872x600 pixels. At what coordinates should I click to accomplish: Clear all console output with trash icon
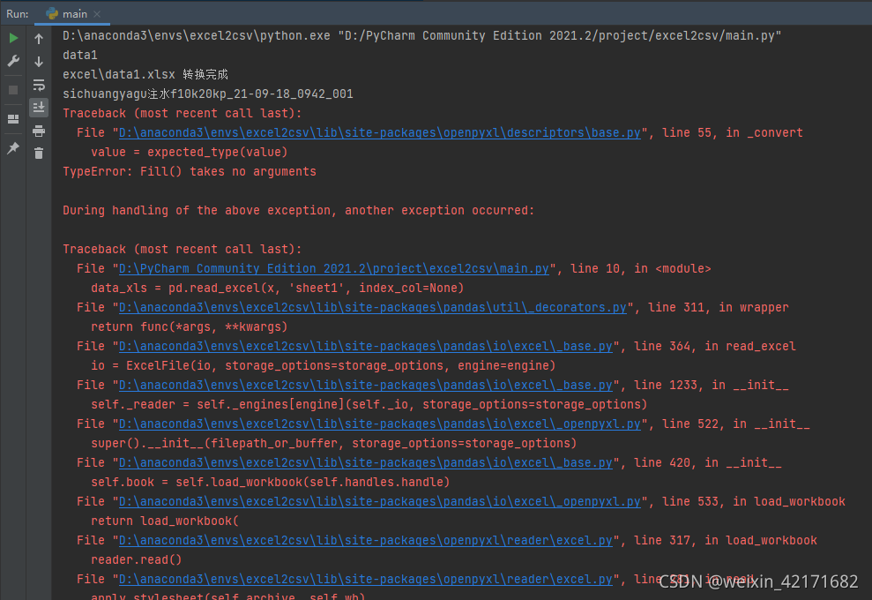[x=38, y=152]
